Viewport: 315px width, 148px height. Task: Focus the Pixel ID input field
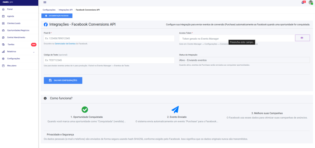[x=109, y=38]
